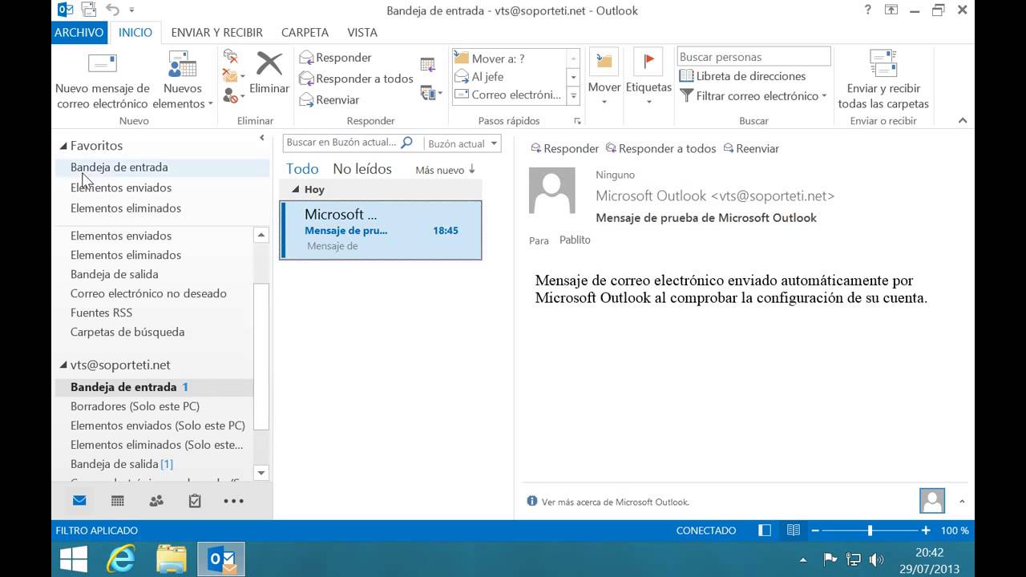Switch to the VISTA tab
Image resolution: width=1026 pixels, height=577 pixels.
click(362, 33)
